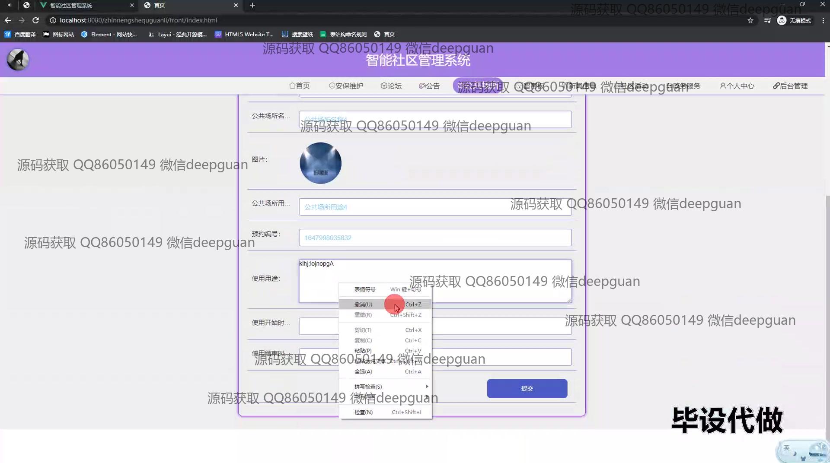This screenshot has width=830, height=463.
Task: Open the 表结构命名规则 bookmark
Action: point(343,34)
